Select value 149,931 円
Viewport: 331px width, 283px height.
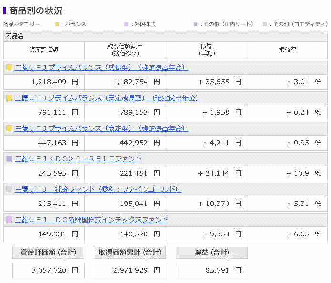pyautogui.click(x=59, y=234)
